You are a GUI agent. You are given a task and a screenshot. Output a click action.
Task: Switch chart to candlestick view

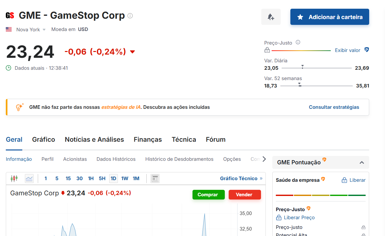pyautogui.click(x=14, y=178)
